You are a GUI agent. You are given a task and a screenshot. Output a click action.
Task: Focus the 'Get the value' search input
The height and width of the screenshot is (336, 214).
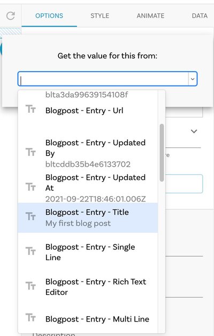pos(103,79)
